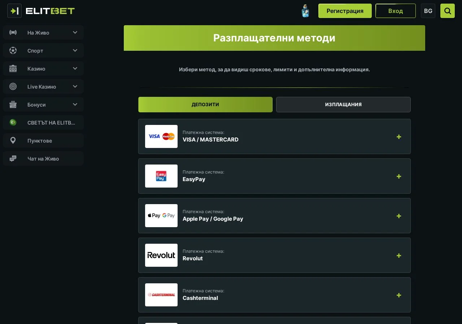Open СВЕТЪТ НА ELITB... sidebar item
The width and height of the screenshot is (462, 324).
pos(43,122)
